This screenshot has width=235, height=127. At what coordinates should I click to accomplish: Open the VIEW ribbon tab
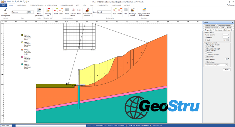[84, 5]
